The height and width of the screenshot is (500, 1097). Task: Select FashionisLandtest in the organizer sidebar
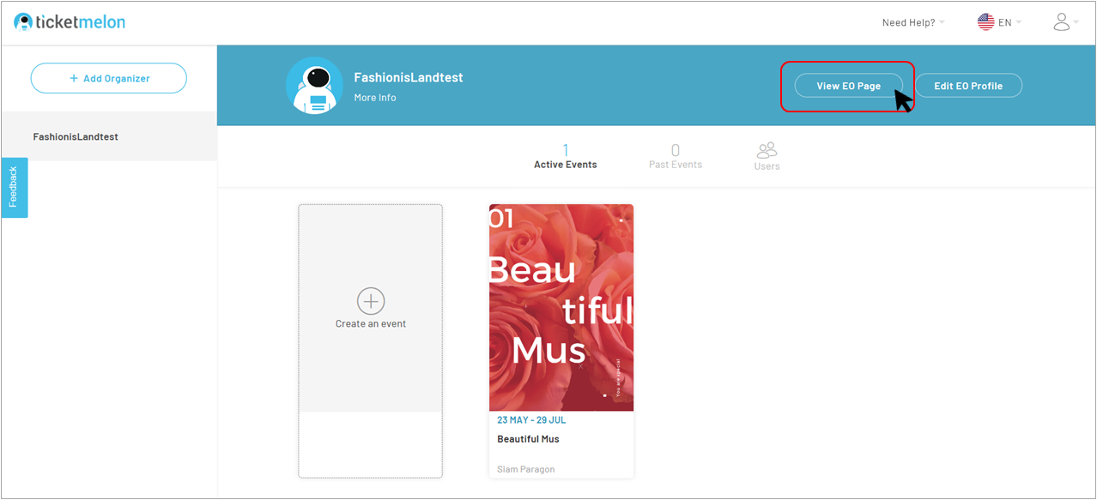(109, 136)
